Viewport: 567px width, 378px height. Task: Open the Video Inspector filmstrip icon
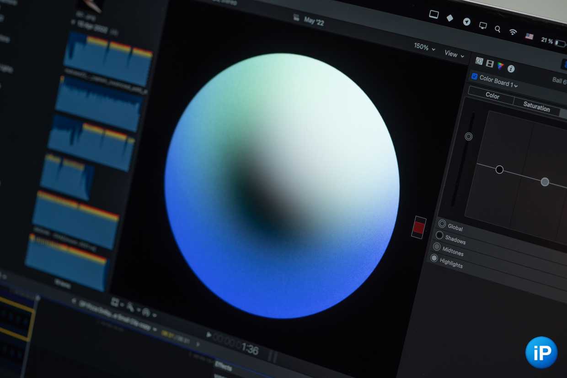pyautogui.click(x=490, y=63)
